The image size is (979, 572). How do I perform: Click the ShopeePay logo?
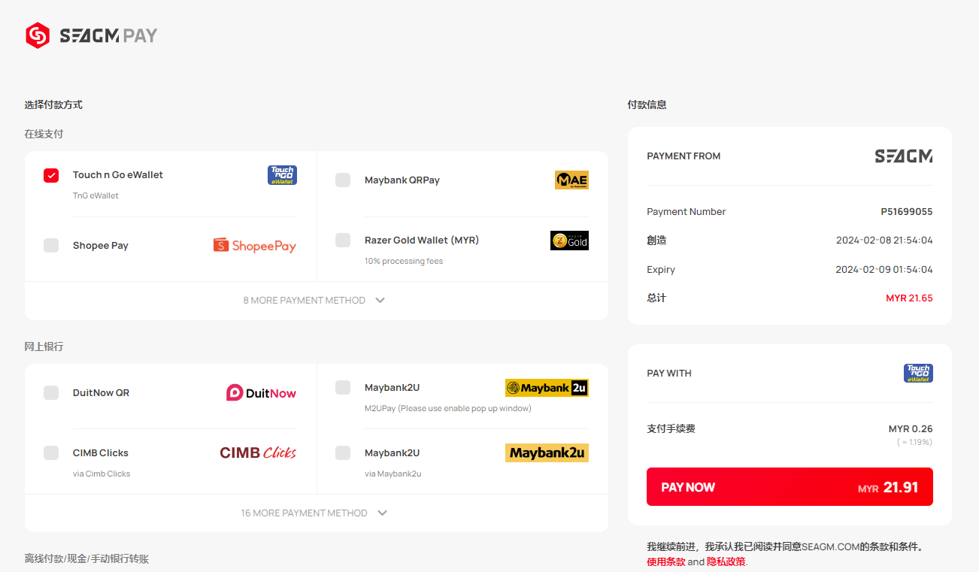tap(255, 246)
